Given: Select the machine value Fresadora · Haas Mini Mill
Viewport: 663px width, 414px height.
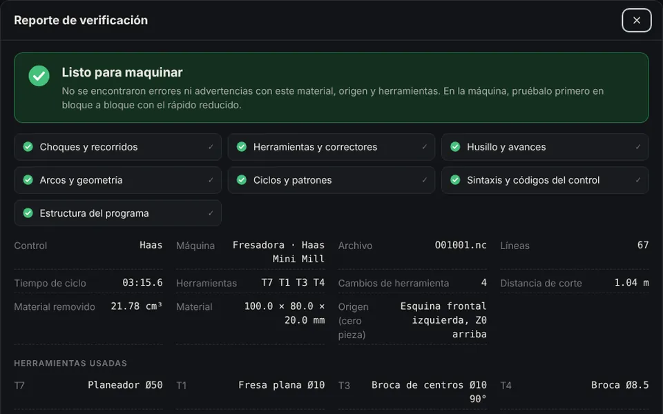Looking at the screenshot, I should click(278, 252).
